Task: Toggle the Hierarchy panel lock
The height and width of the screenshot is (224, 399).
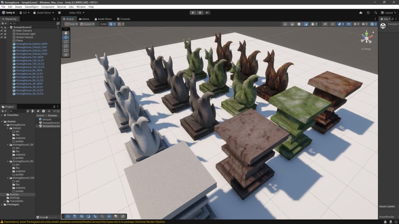Action: pos(54,19)
